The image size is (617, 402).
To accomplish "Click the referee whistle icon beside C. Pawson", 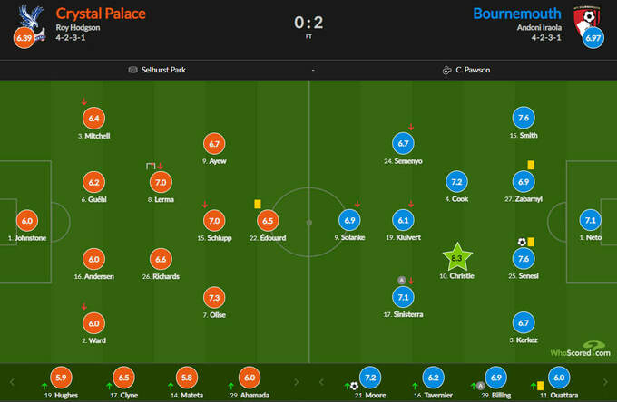I will point(447,70).
